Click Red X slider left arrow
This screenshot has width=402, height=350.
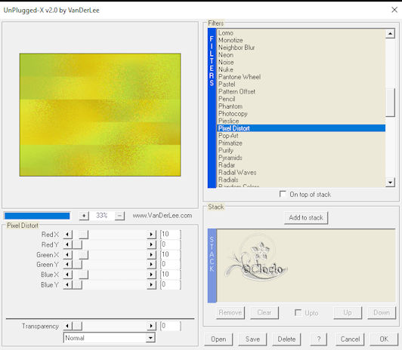click(67, 234)
